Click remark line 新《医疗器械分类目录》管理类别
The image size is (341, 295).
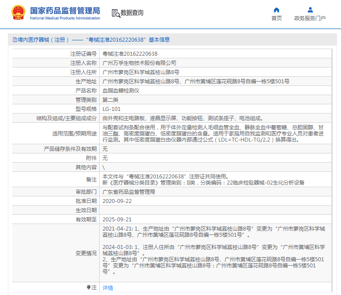[203, 183]
